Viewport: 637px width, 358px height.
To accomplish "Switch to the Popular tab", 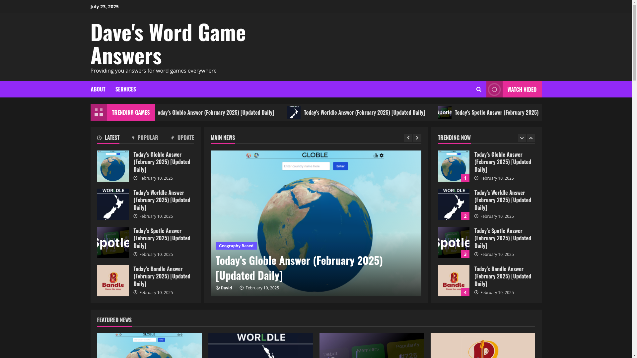I will coord(145,138).
